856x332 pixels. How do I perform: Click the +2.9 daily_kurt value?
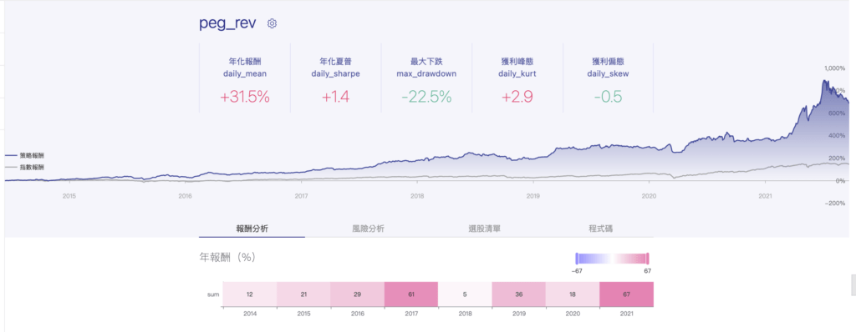click(517, 97)
